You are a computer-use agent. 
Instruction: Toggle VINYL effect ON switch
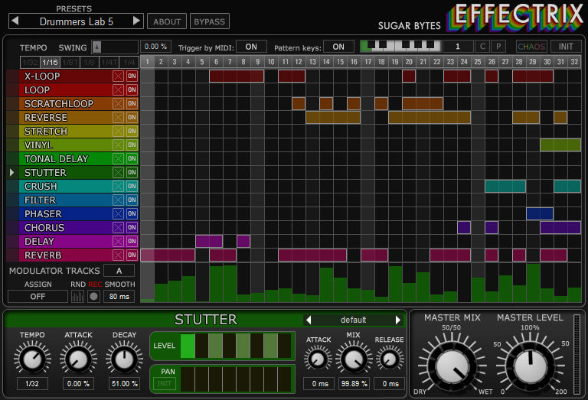coord(132,145)
